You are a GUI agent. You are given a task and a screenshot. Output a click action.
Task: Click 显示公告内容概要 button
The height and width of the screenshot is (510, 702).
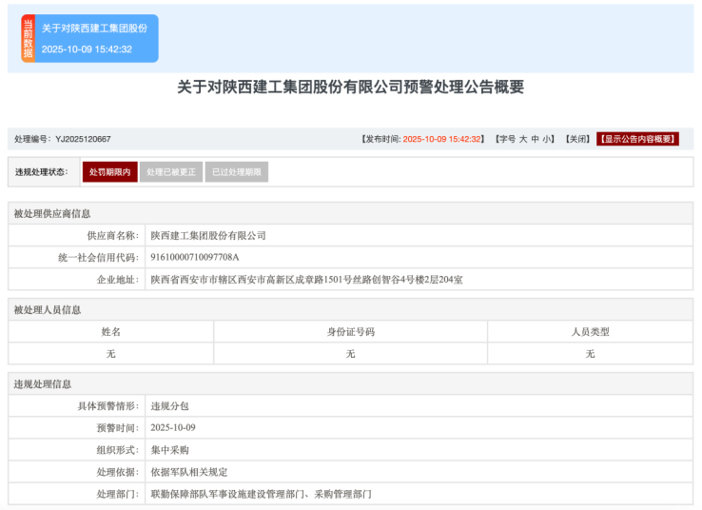point(637,139)
